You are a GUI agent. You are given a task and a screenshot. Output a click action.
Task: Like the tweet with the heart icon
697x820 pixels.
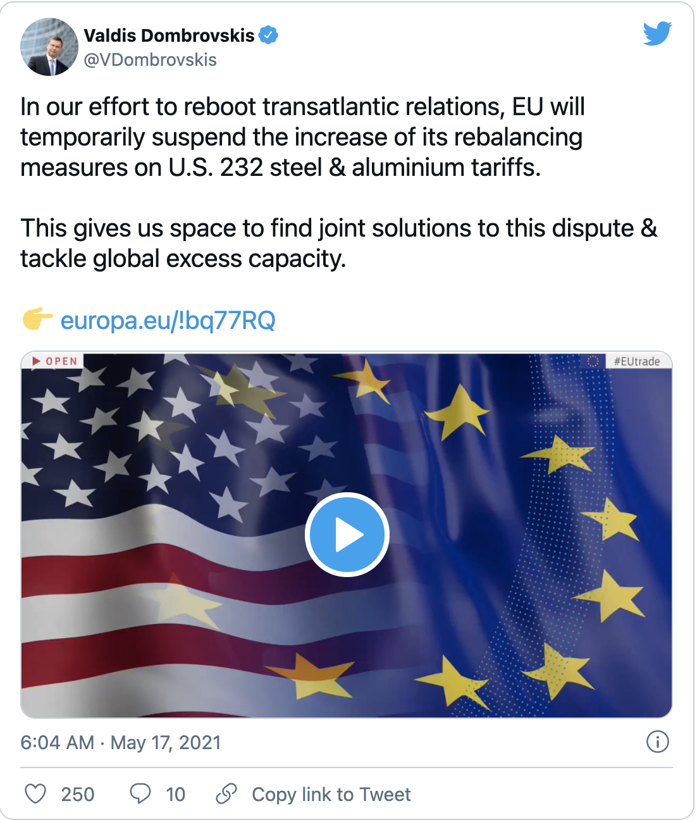tap(35, 793)
